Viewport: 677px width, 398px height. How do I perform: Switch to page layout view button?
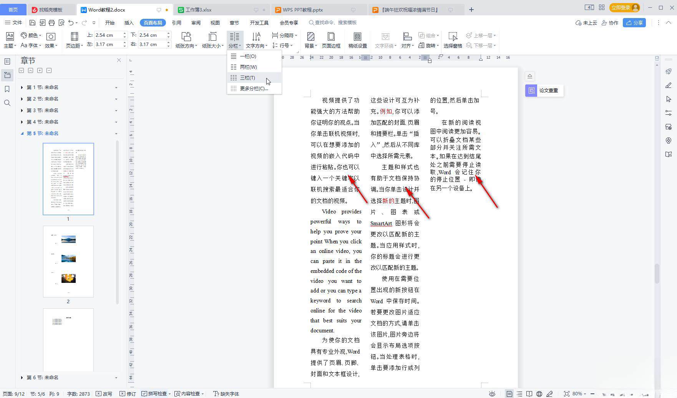click(x=509, y=394)
